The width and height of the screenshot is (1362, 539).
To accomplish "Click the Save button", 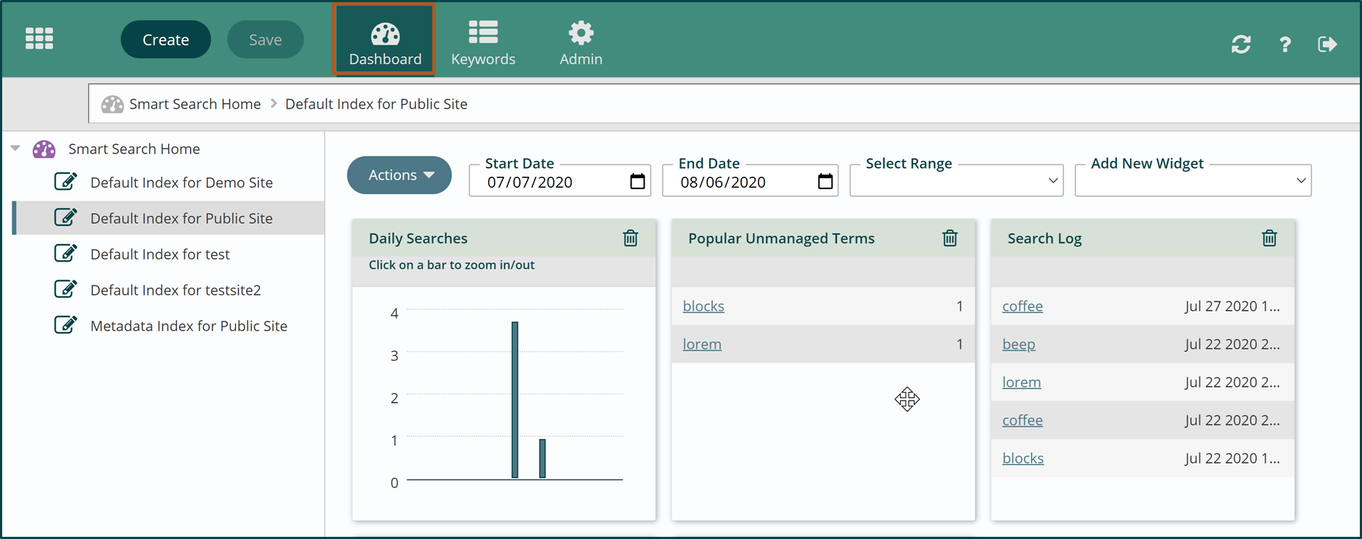I will [265, 40].
